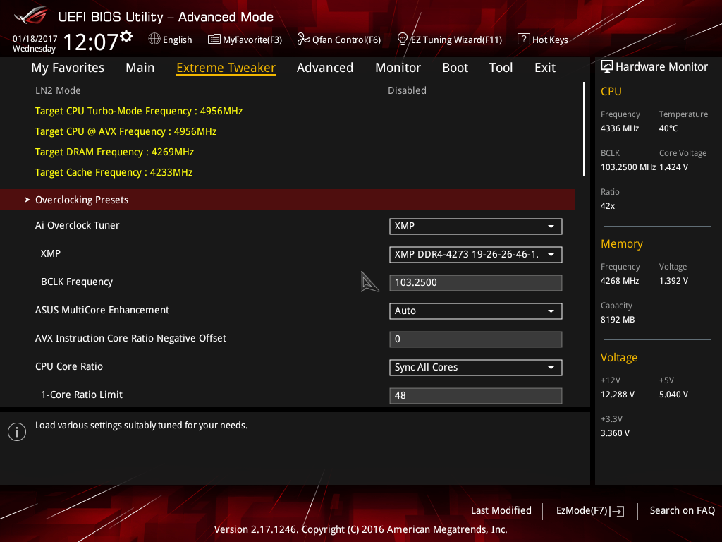Viewport: 722px width, 542px height.
Task: Click the info icon in help panel
Action: click(17, 432)
